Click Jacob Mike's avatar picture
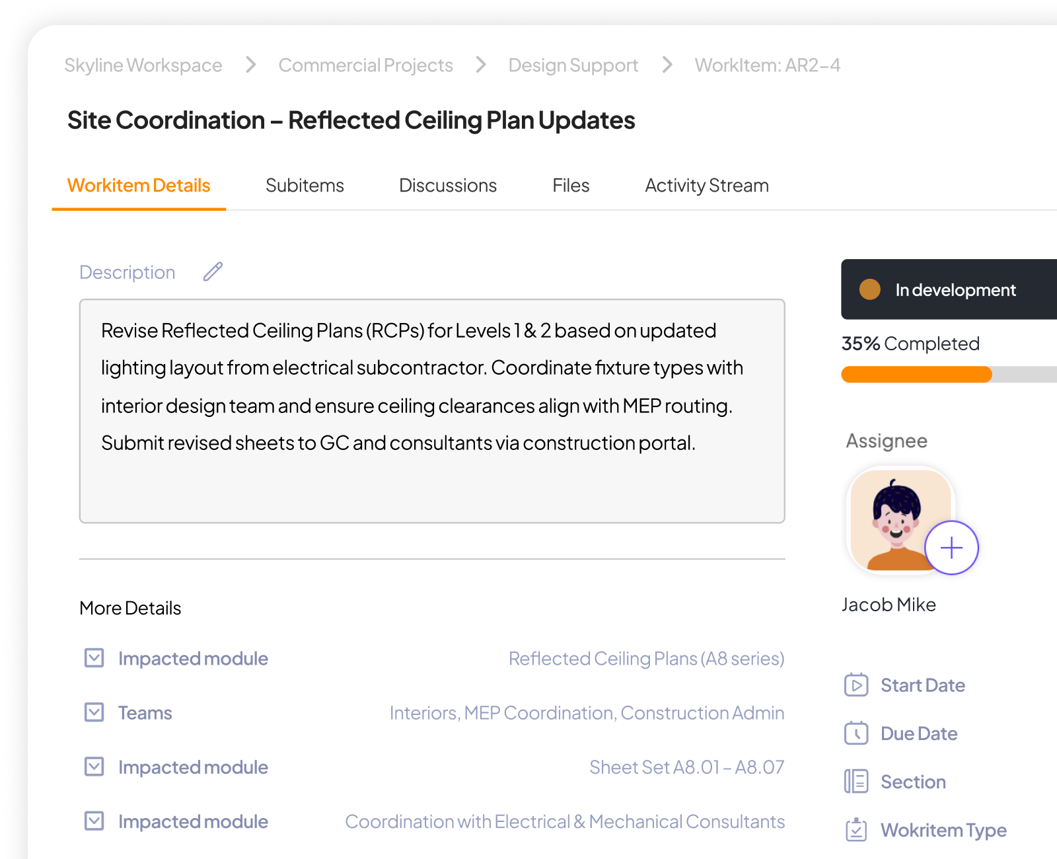 pos(900,520)
